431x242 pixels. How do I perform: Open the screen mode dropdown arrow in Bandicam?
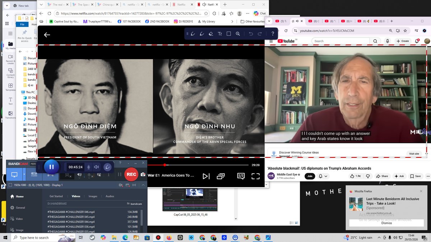[24, 175]
